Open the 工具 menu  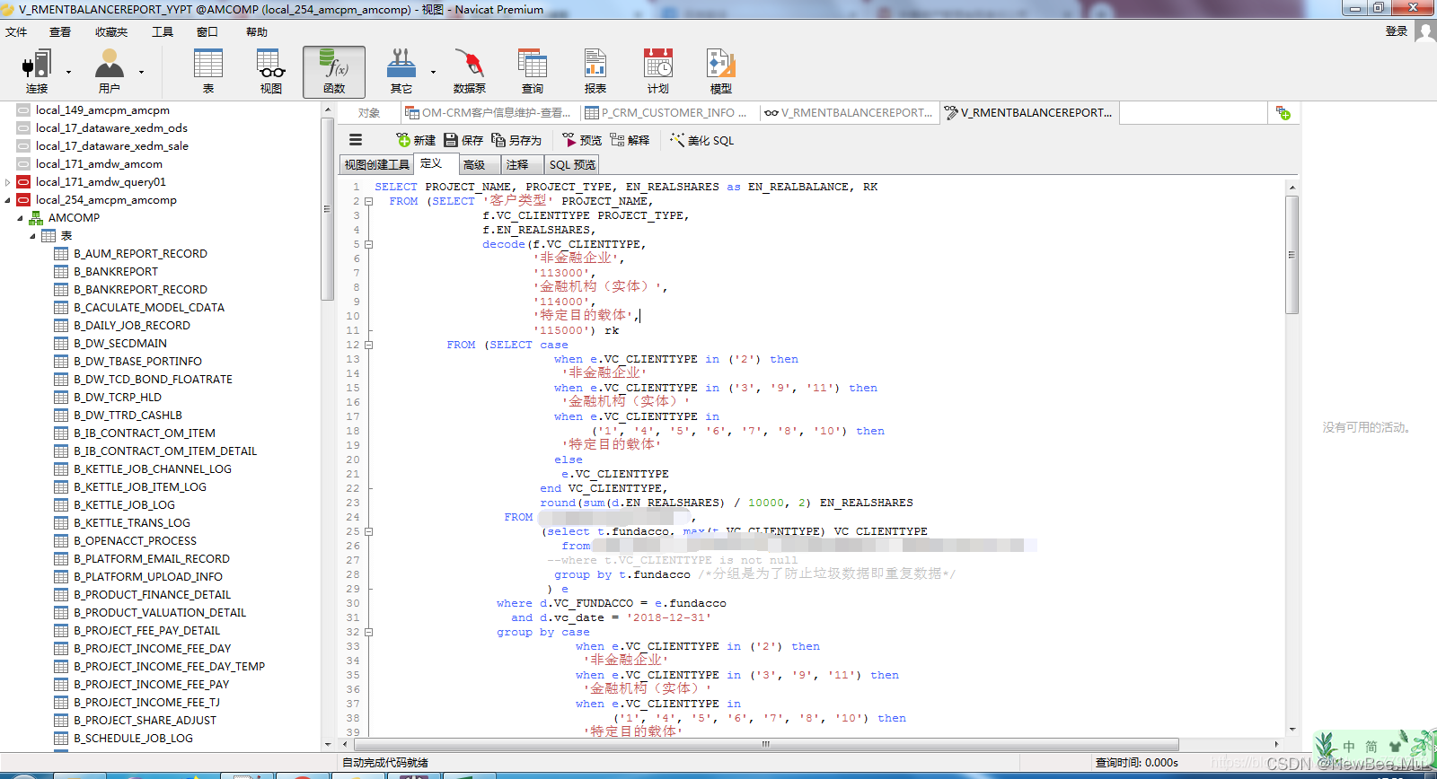click(163, 31)
